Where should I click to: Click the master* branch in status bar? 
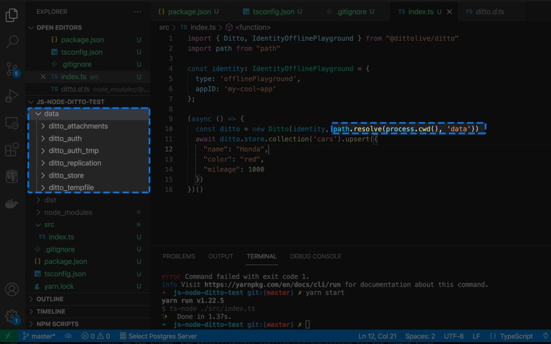tap(39, 336)
